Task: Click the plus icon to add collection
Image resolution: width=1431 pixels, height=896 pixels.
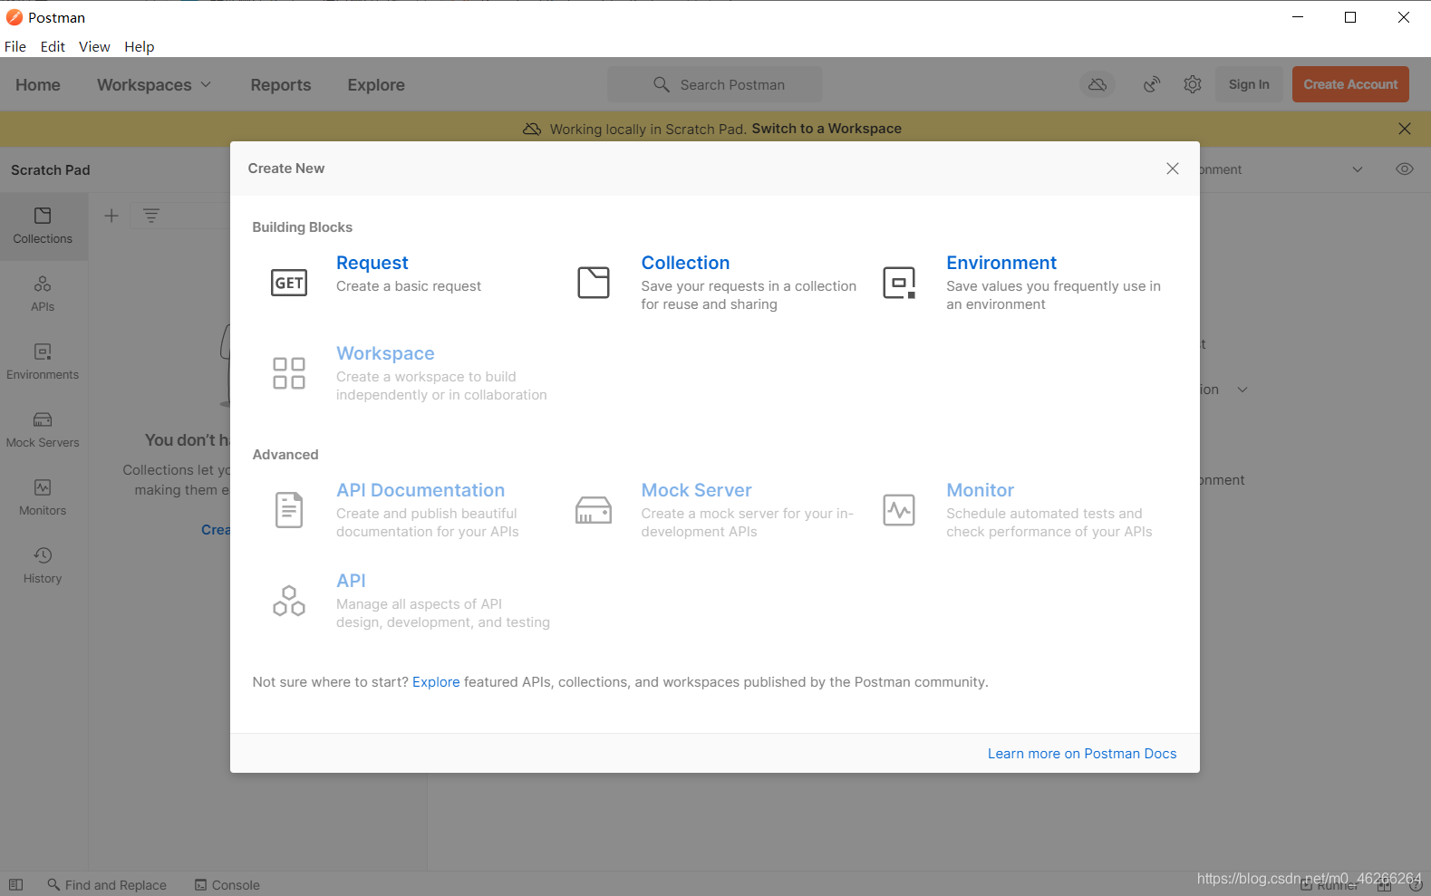Action: (111, 216)
